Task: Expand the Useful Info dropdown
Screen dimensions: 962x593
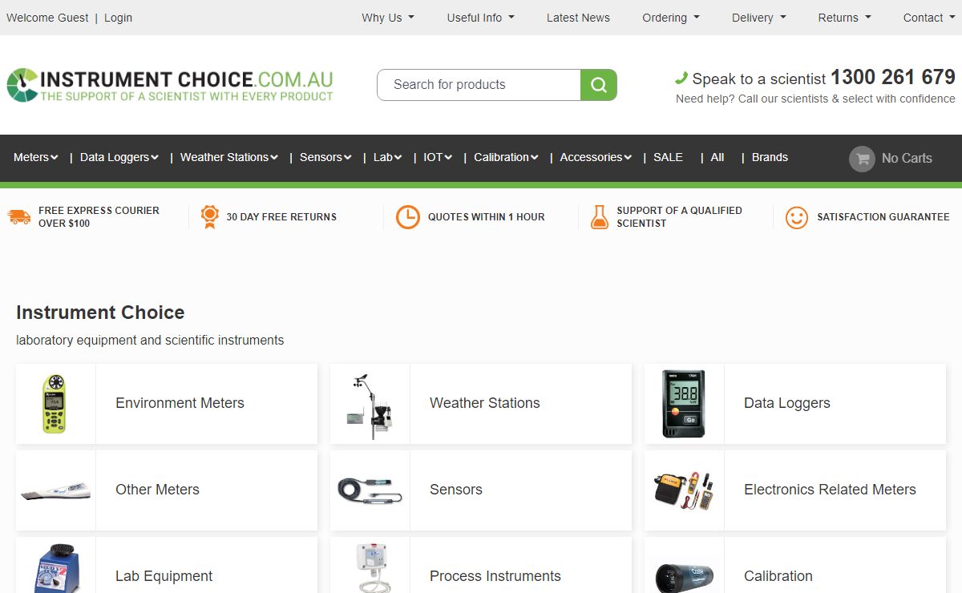Action: click(x=481, y=18)
